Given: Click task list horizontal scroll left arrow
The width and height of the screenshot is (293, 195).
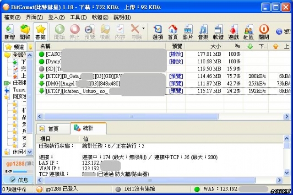Looking at the screenshot, I should click(x=40, y=117).
